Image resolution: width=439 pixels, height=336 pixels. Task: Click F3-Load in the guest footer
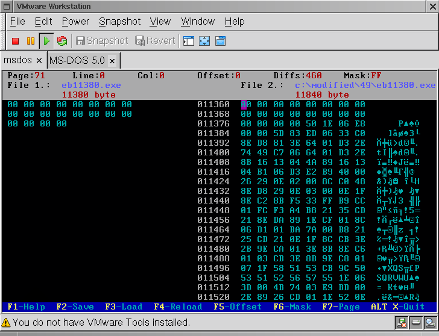(x=124, y=307)
